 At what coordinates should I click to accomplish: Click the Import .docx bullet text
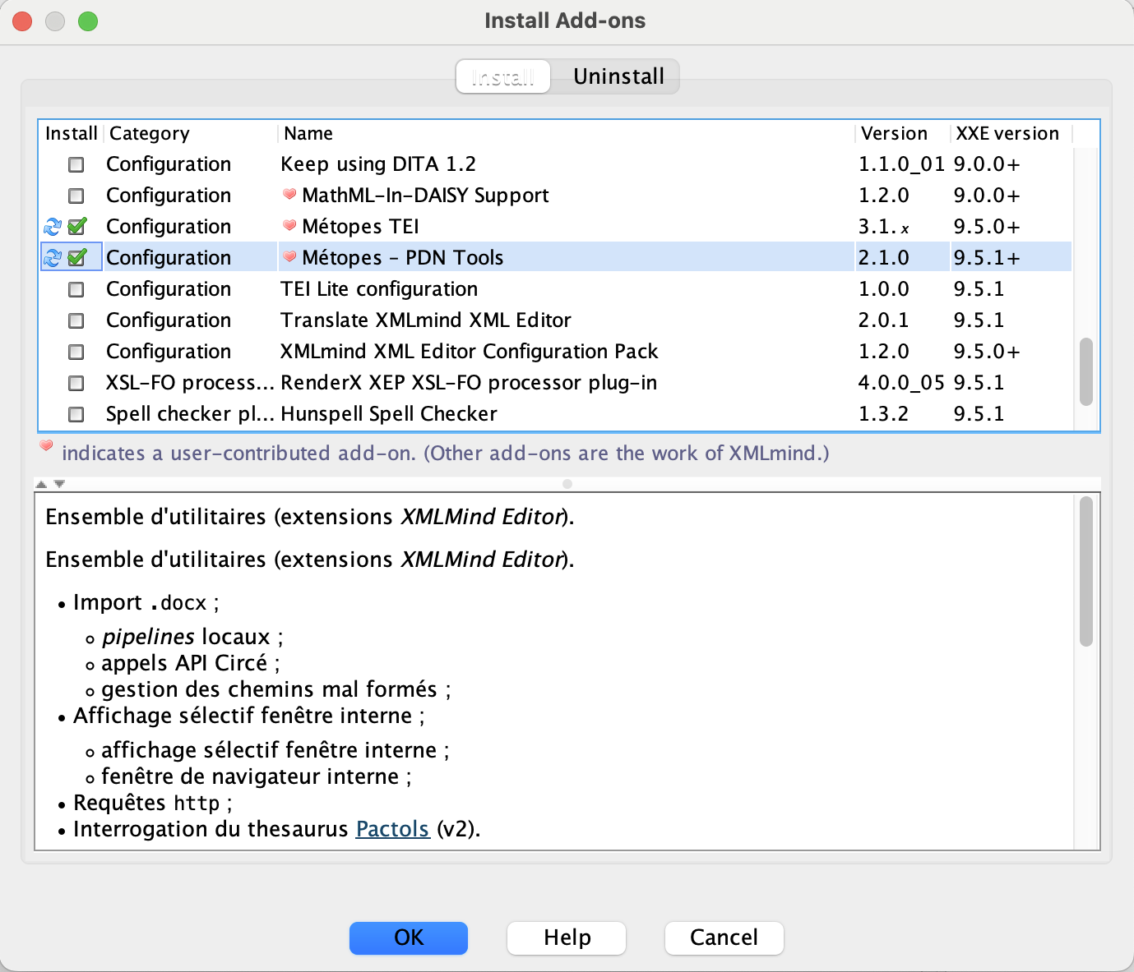(x=146, y=603)
